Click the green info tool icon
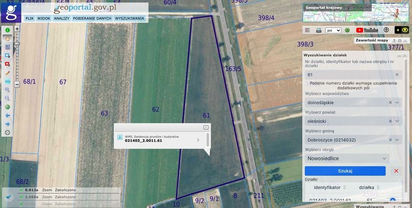Image resolution: width=412 pixels, height=208 pixels. [x=8, y=30]
